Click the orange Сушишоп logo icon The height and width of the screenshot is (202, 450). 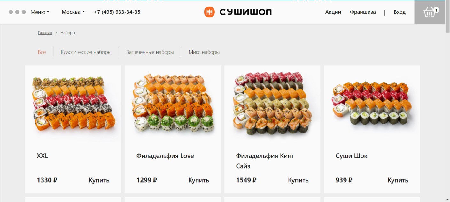(209, 12)
